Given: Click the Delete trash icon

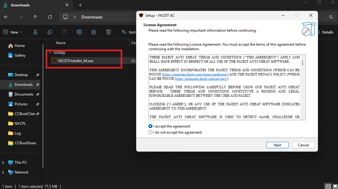Looking at the screenshot, I should [x=109, y=32].
